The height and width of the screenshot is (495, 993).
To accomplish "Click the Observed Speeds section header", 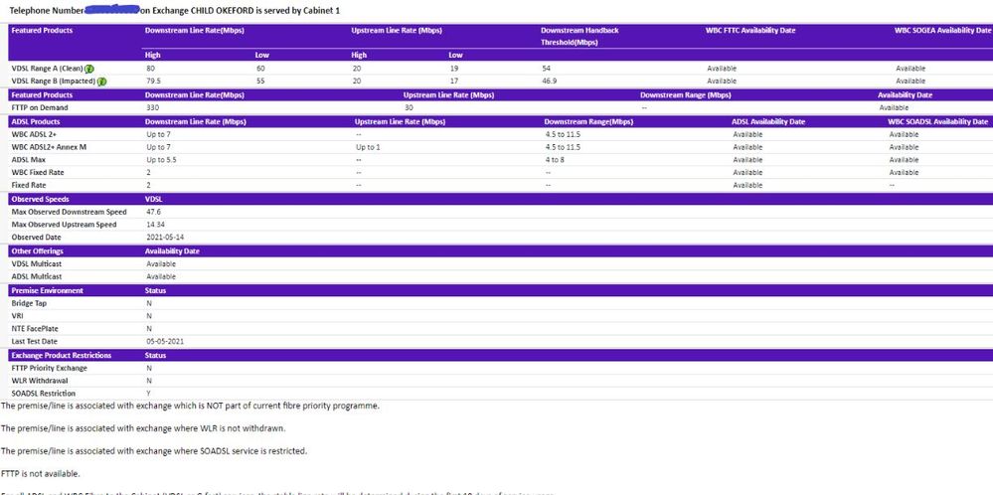I will pyautogui.click(x=41, y=199).
